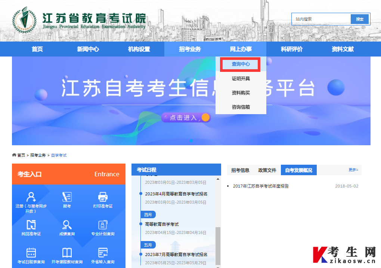Click the 考生入口 Entrance header
This screenshot has width=381, height=268.
tap(68, 174)
